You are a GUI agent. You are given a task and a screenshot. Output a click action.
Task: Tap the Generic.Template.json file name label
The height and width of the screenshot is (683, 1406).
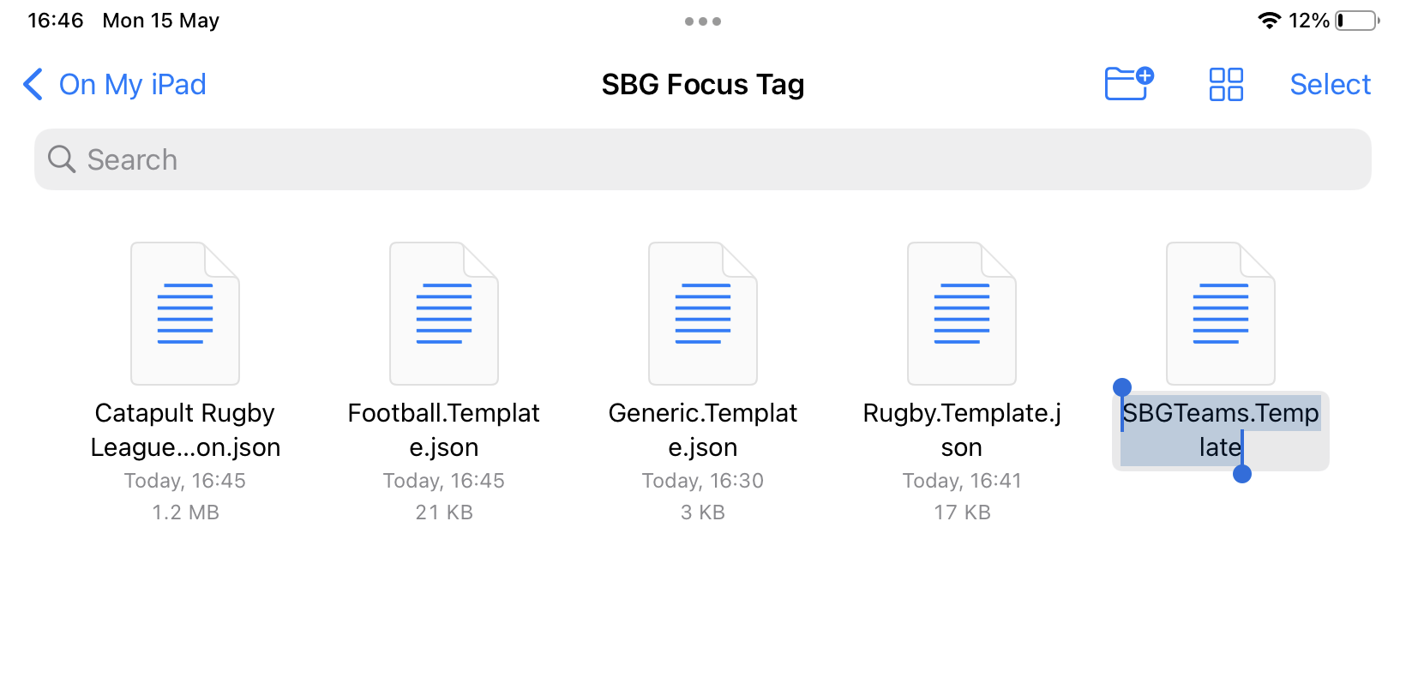point(703,430)
